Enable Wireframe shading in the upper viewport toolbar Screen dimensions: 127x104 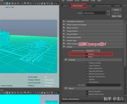4,3
